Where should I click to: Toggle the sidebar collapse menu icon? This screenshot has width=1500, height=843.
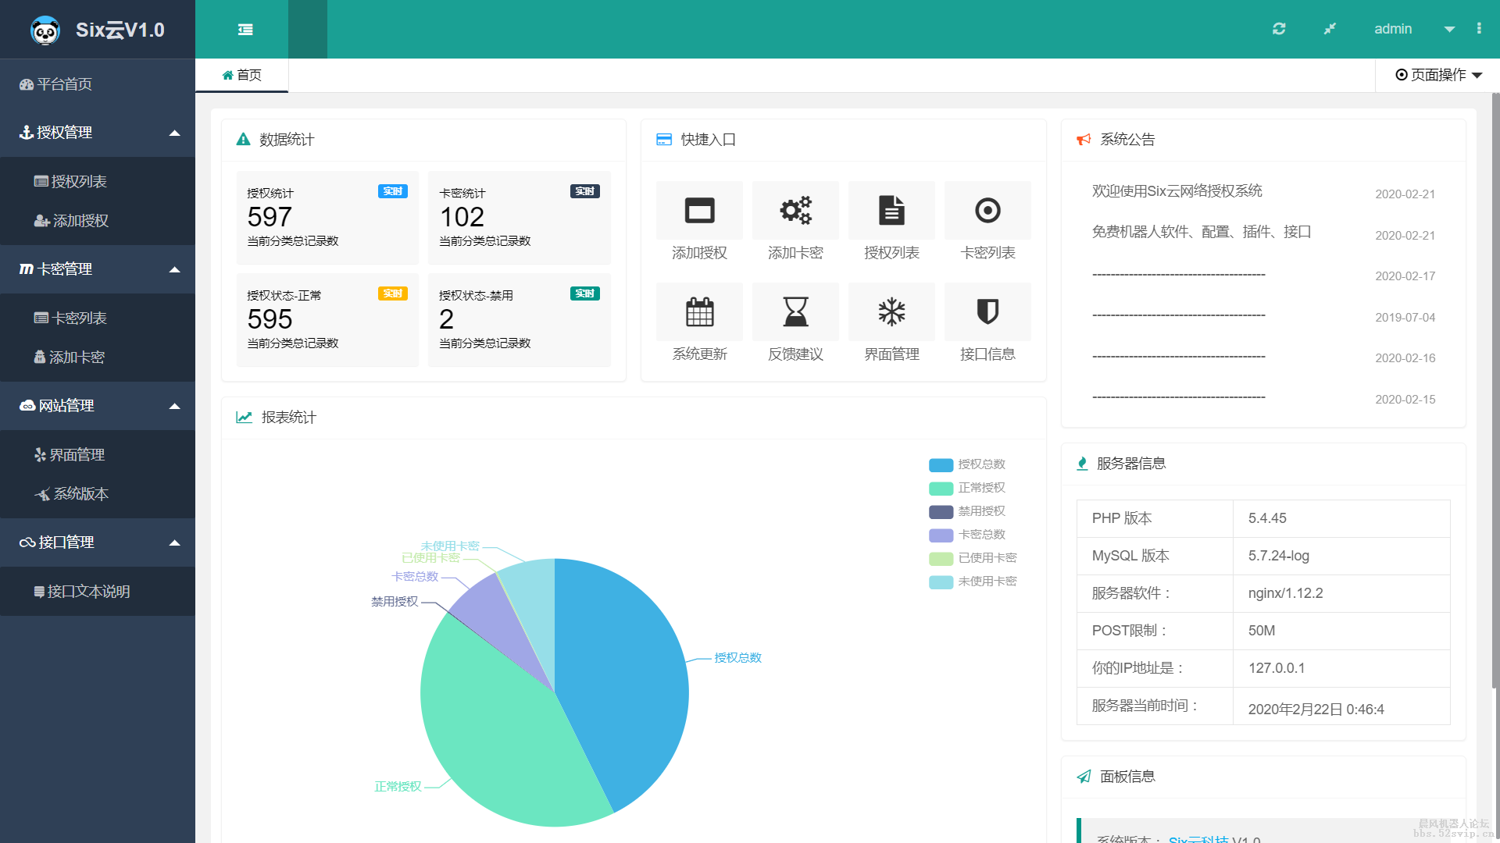245,30
